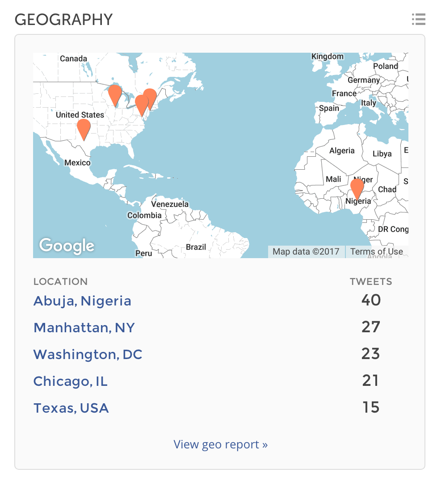Open the View geo report link
Viewport: 437px width, 485px height.
click(220, 444)
